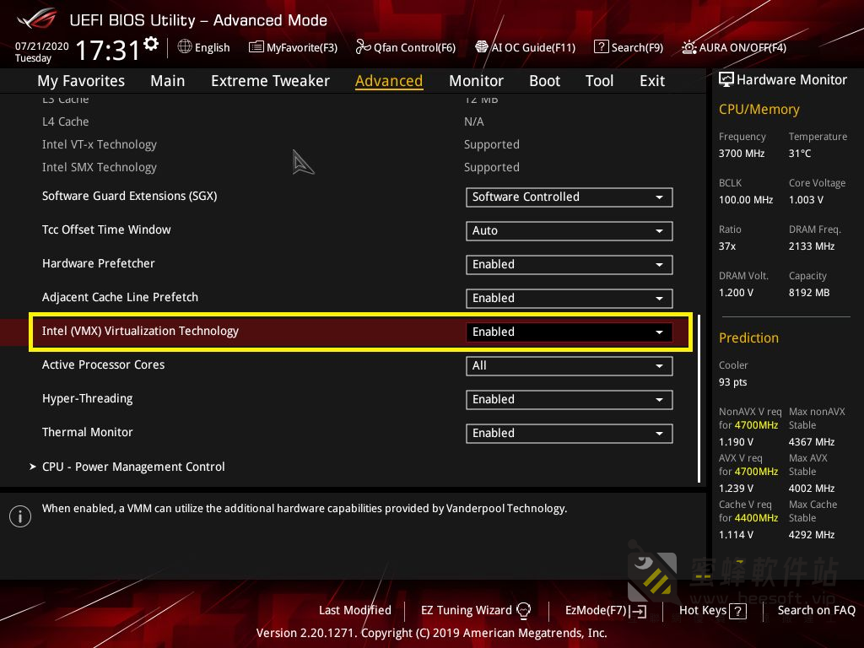Viewport: 864px width, 648px height.
Task: Switch to the Main tab
Action: 168,81
